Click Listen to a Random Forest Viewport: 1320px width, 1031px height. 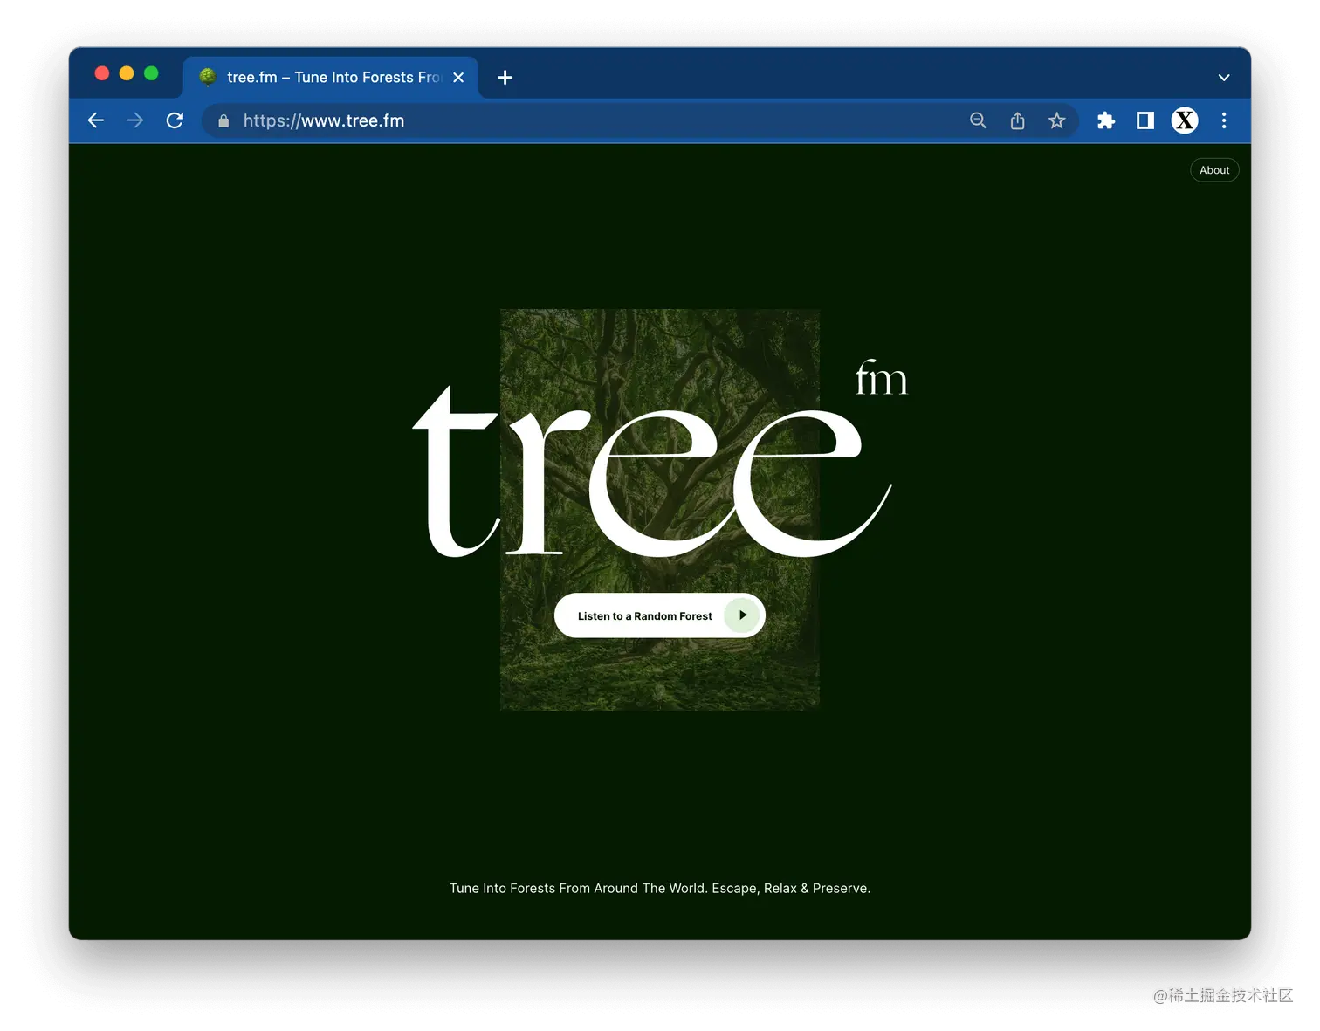(659, 615)
